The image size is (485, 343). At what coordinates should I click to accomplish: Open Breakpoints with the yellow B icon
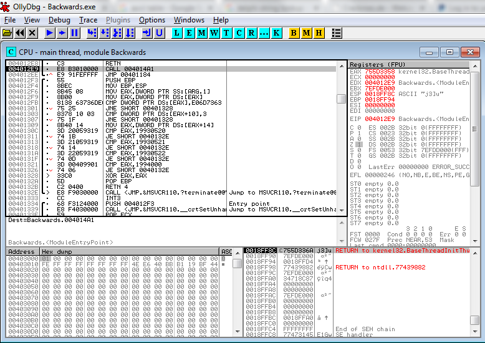[x=294, y=32]
